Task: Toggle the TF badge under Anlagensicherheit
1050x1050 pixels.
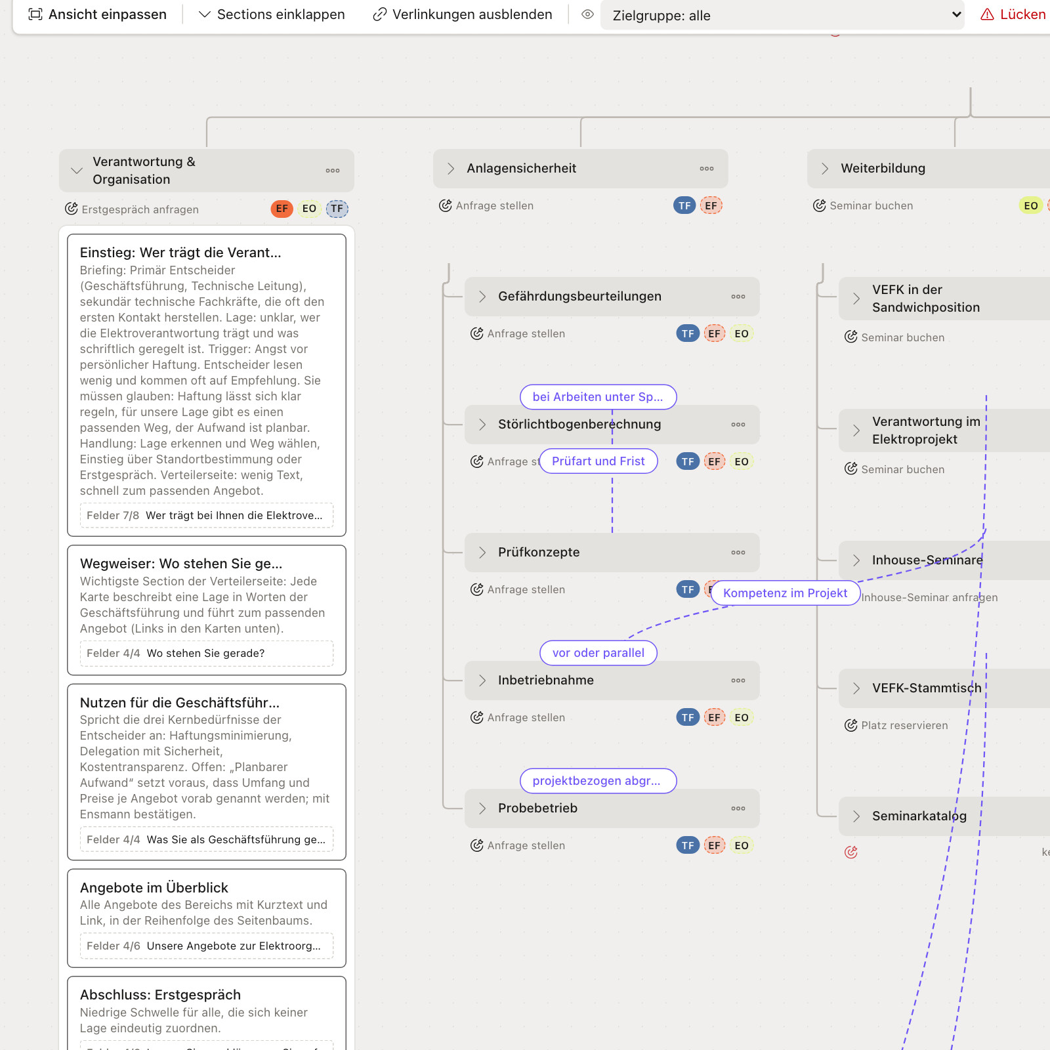Action: (684, 205)
